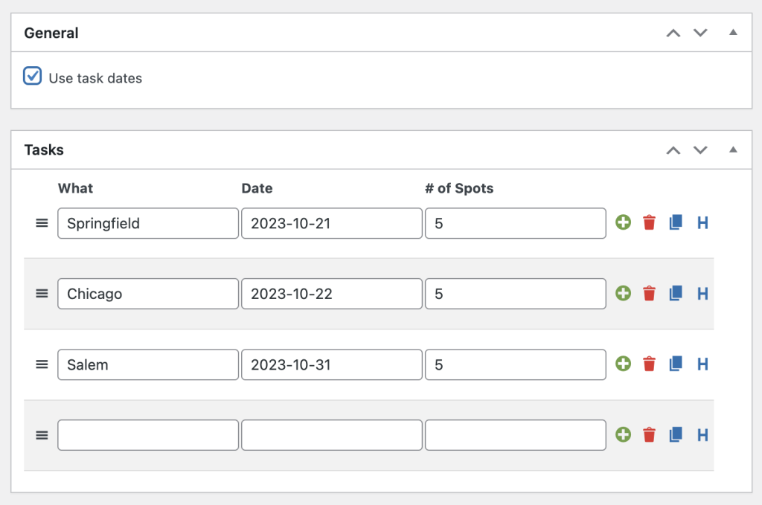
Task: Uncheck the Use task dates checkbox
Action: pos(33,77)
